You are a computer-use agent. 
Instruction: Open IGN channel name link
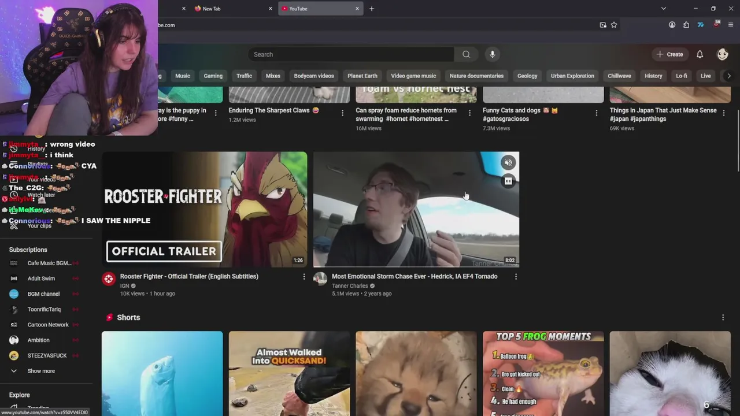click(x=124, y=286)
